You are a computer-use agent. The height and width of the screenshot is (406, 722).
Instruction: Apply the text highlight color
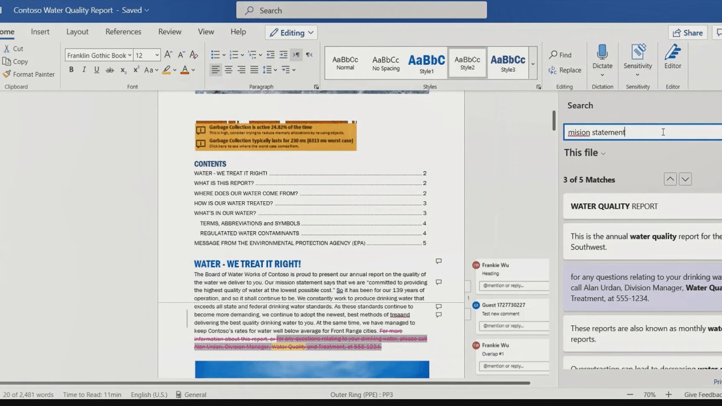point(166,70)
